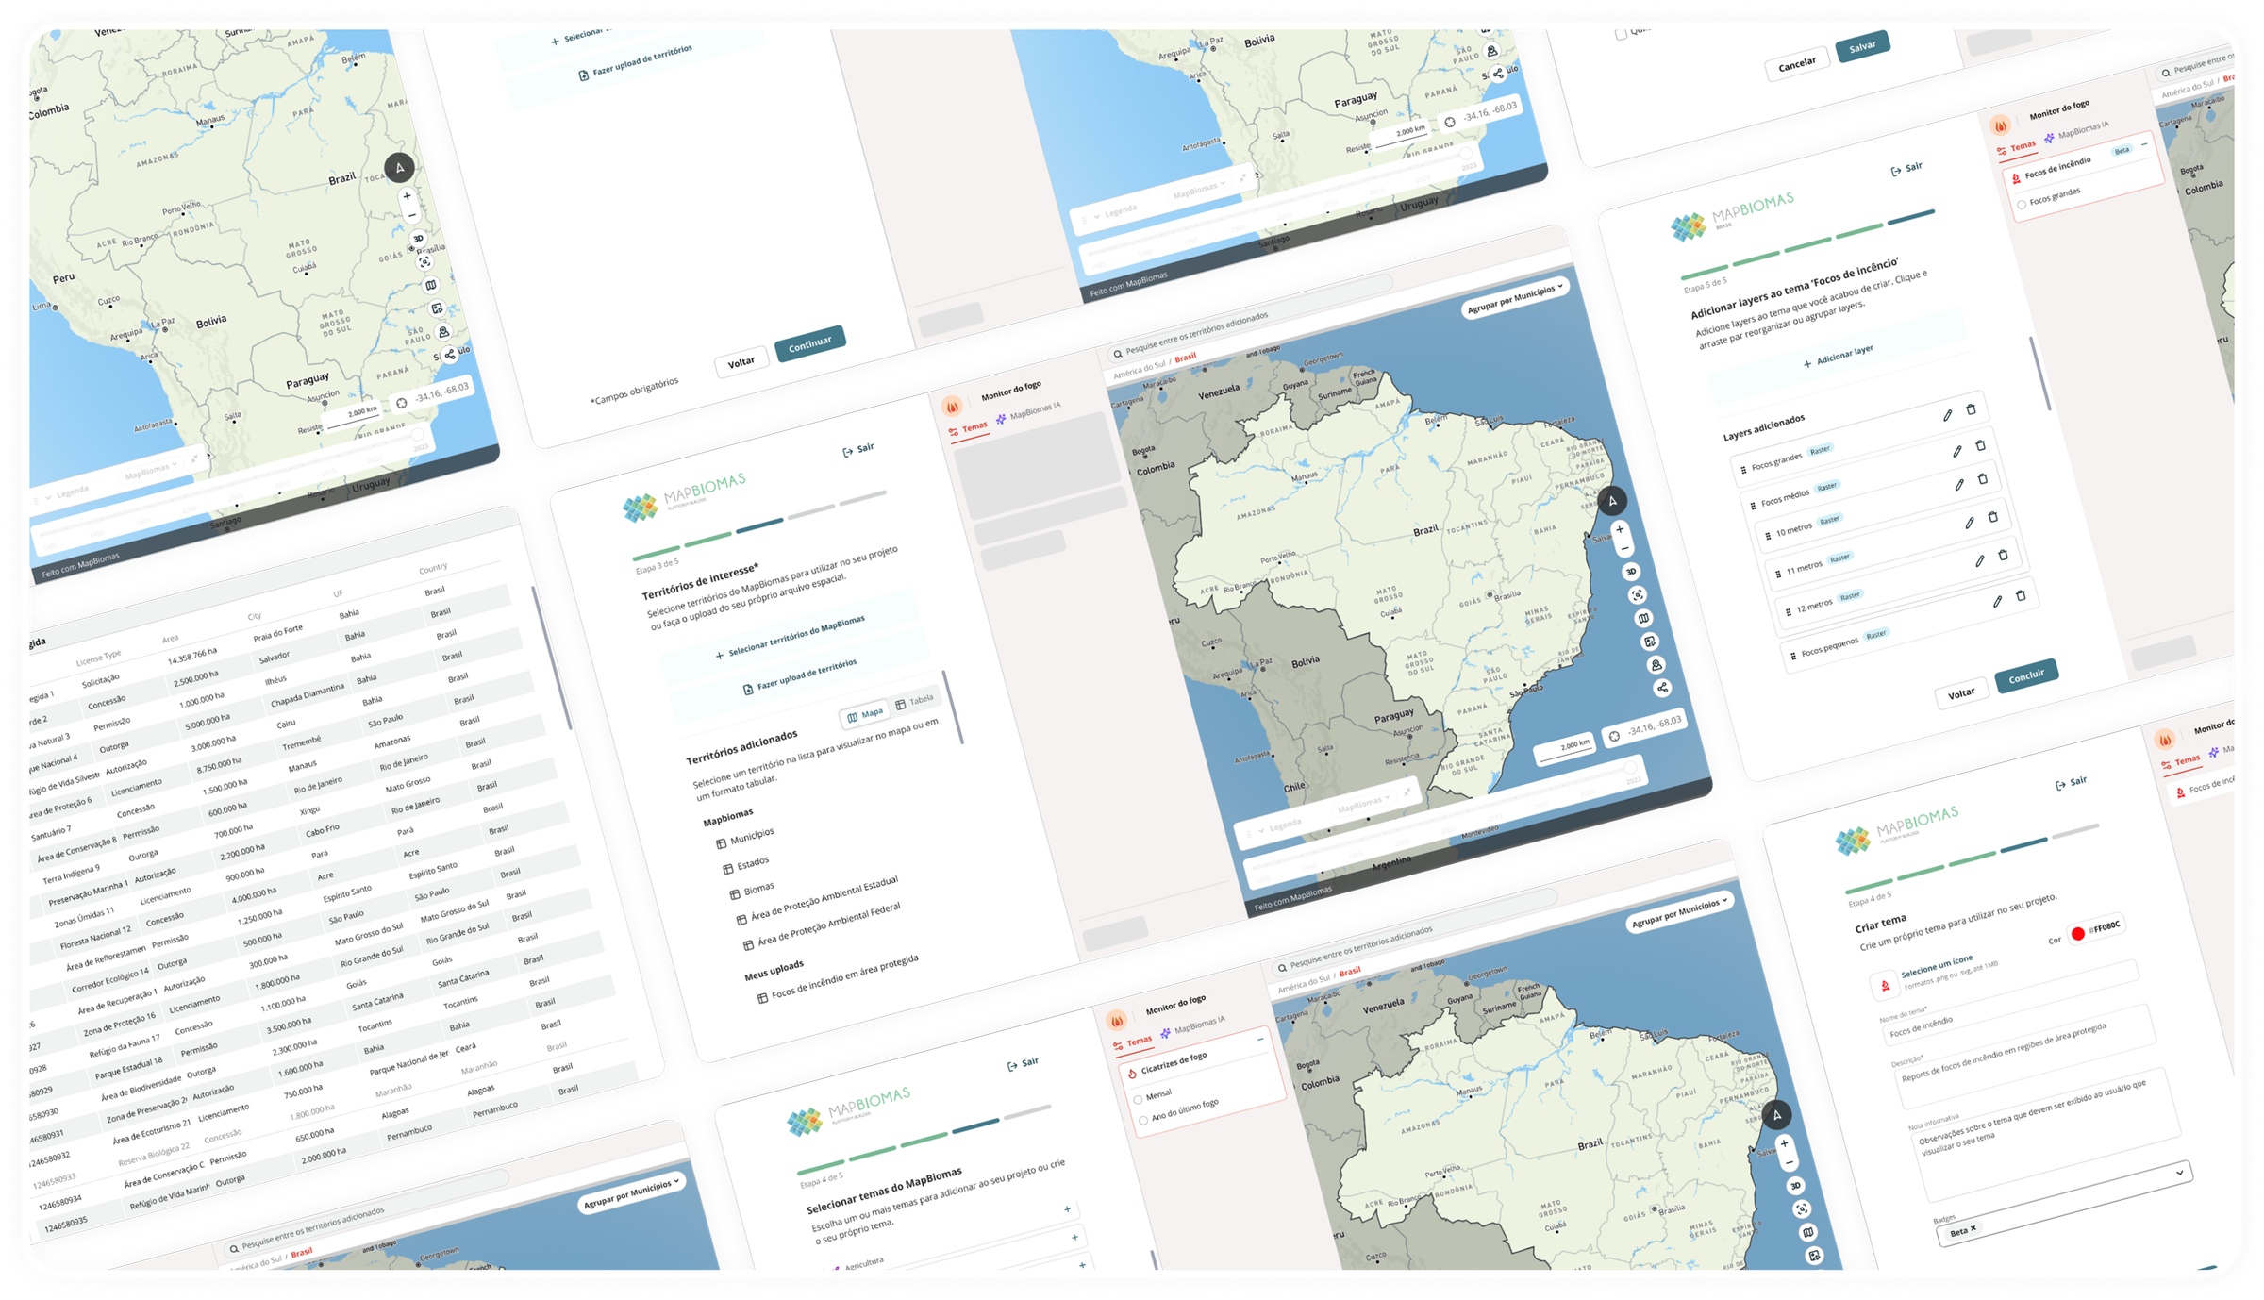Expand the first theme plus in Selecionar temas
The width and height of the screenshot is (2264, 1300).
[x=1067, y=1209]
